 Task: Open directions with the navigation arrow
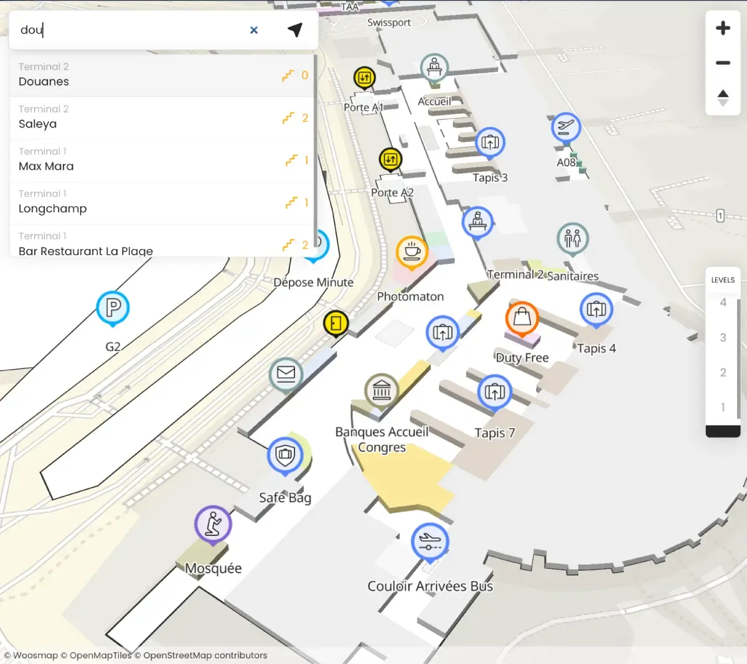point(295,29)
